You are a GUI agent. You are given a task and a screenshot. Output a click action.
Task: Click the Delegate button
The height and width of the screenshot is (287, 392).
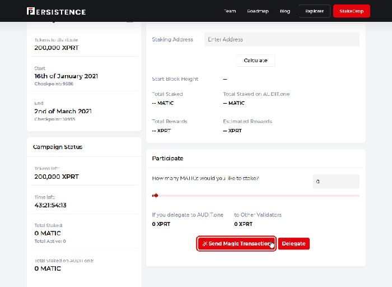(x=294, y=243)
